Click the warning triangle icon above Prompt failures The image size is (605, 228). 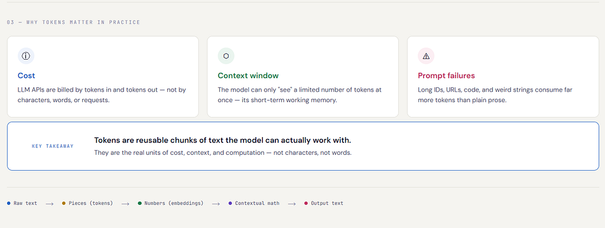click(426, 56)
